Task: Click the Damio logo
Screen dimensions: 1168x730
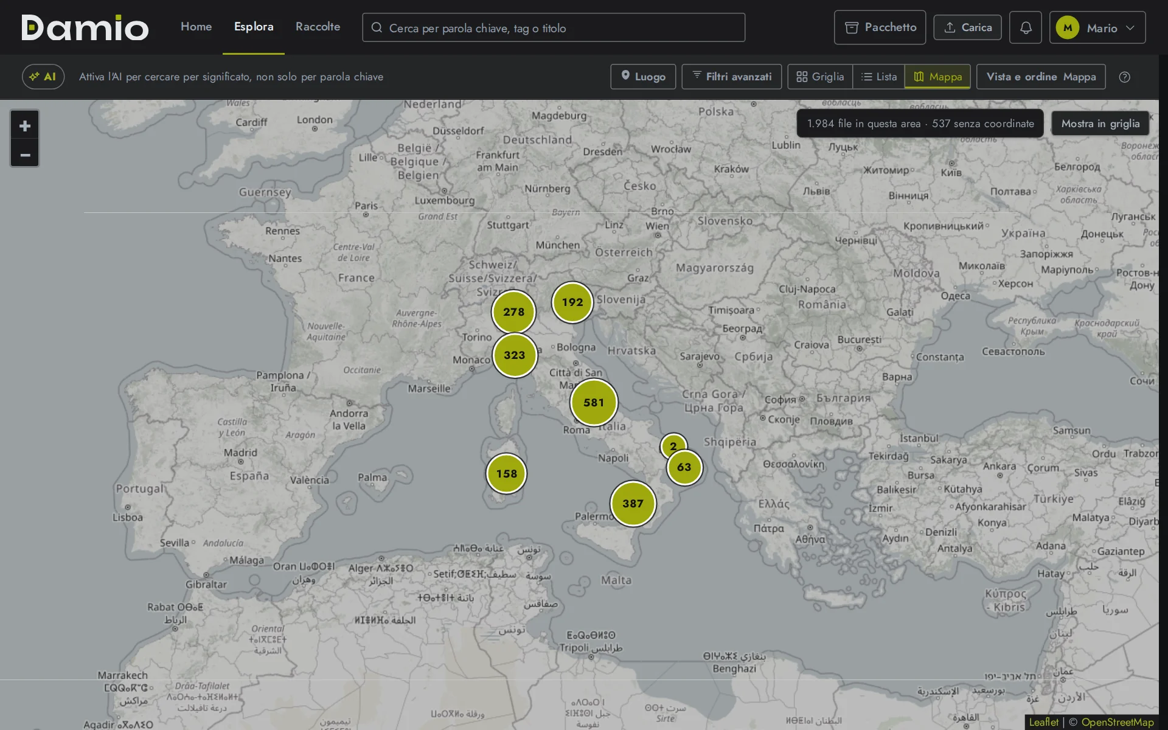Action: pyautogui.click(x=85, y=27)
